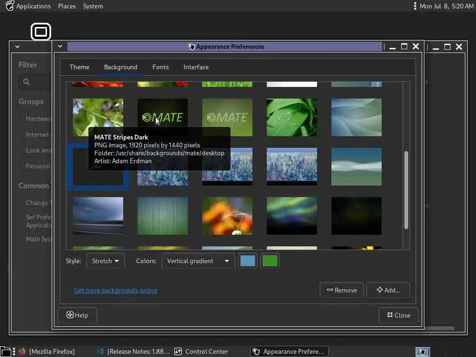
Task: Click the clock showing Mon Jul 8
Action: click(446, 6)
